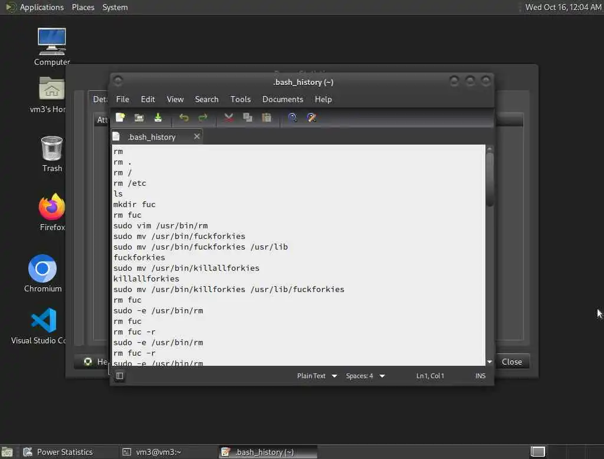604x459 pixels.
Task: Copy selection using toolbar icon
Action: coord(247,117)
